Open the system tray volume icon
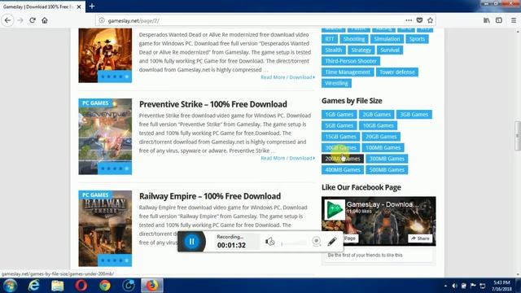Image resolution: width=521 pixels, height=293 pixels. click(x=454, y=286)
